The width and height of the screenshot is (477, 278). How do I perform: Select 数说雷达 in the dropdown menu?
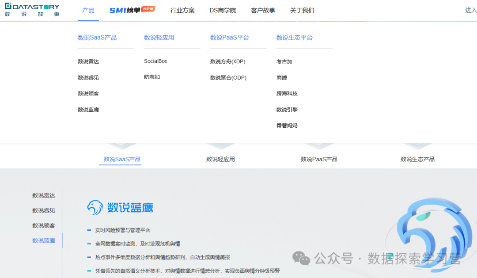(88, 61)
